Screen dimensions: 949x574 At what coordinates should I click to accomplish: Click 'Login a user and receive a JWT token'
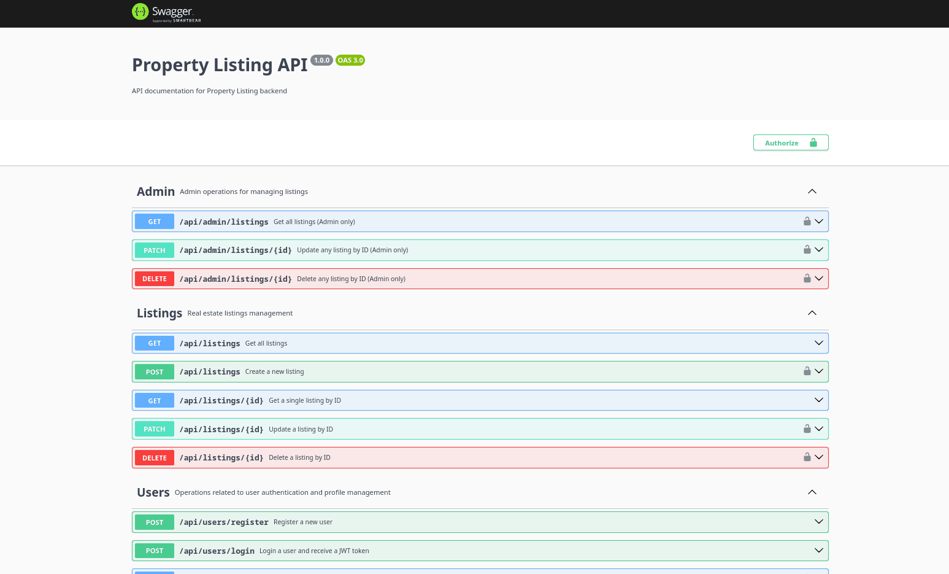tap(314, 551)
